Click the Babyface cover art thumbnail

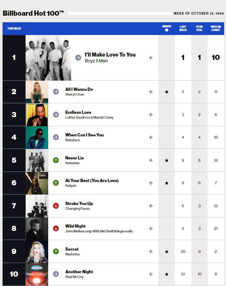(x=37, y=137)
